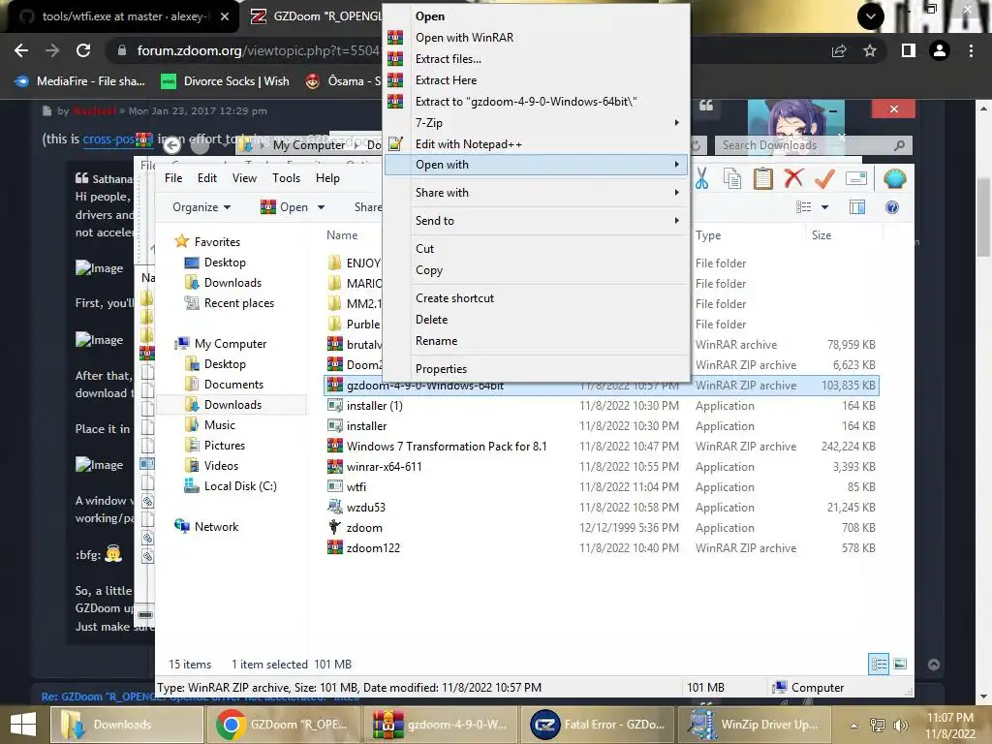Image resolution: width=992 pixels, height=744 pixels.
Task: Follow the cross-post link in forum post
Action: click(108, 139)
